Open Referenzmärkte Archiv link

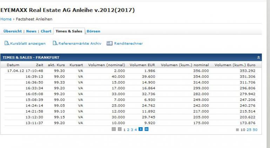[x=80, y=44]
